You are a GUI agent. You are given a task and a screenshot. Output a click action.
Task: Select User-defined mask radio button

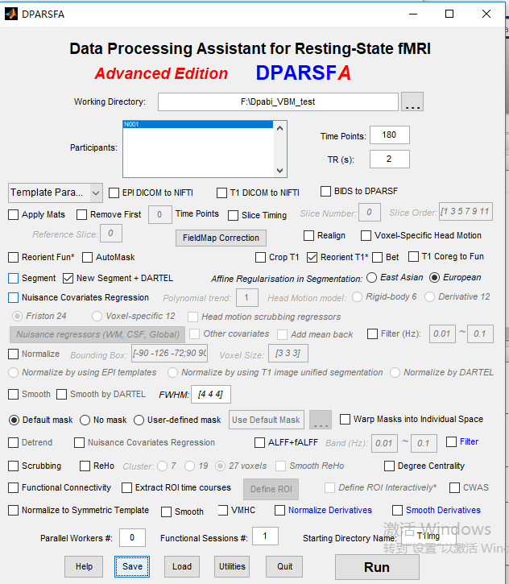pos(139,420)
